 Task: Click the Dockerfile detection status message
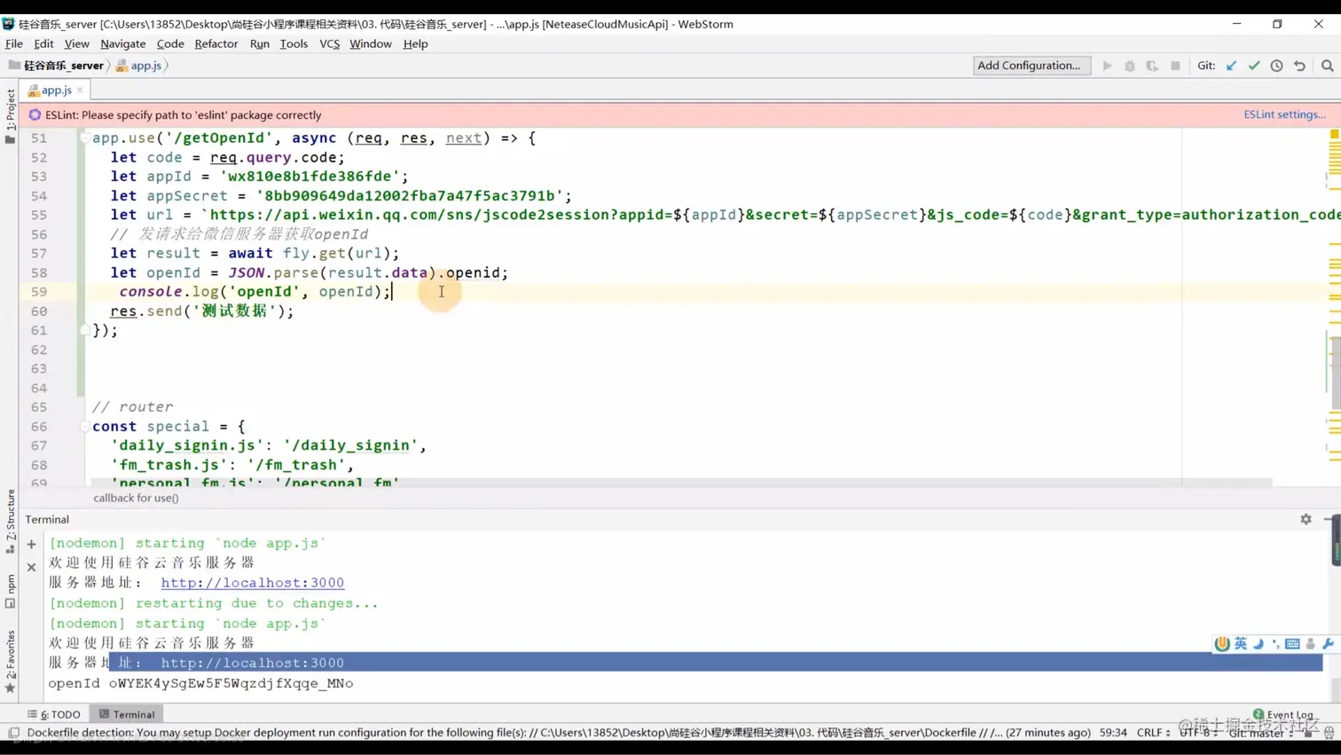[x=559, y=733]
